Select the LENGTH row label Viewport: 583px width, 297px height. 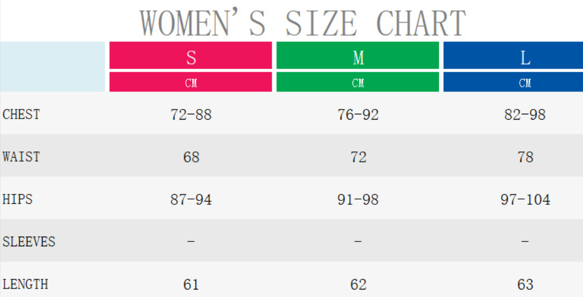[25, 284]
